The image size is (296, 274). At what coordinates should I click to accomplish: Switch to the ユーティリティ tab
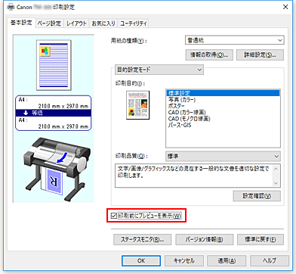(134, 23)
